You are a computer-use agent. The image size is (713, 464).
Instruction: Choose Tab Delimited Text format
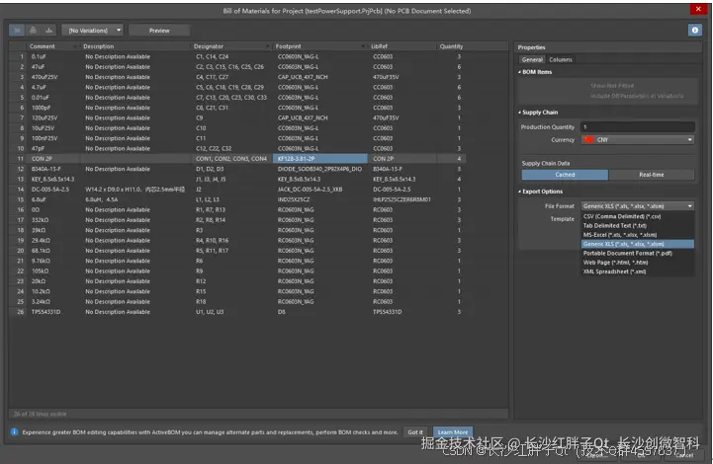[638, 226]
